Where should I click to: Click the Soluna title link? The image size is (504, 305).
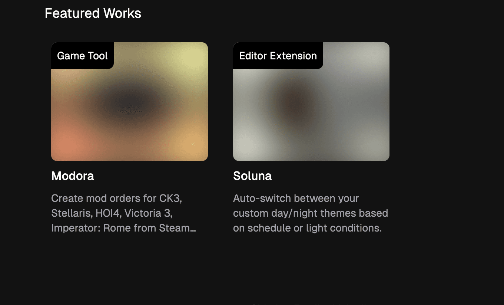(x=252, y=176)
